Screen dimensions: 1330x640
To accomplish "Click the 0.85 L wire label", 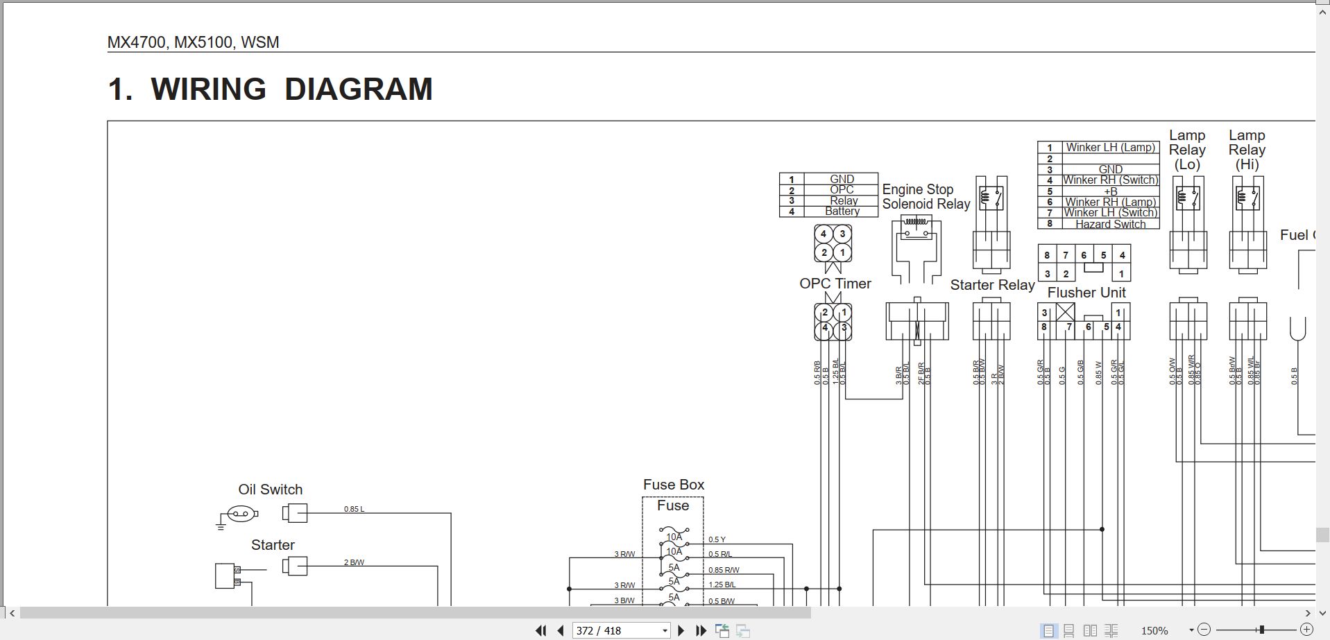I will pyautogui.click(x=354, y=509).
